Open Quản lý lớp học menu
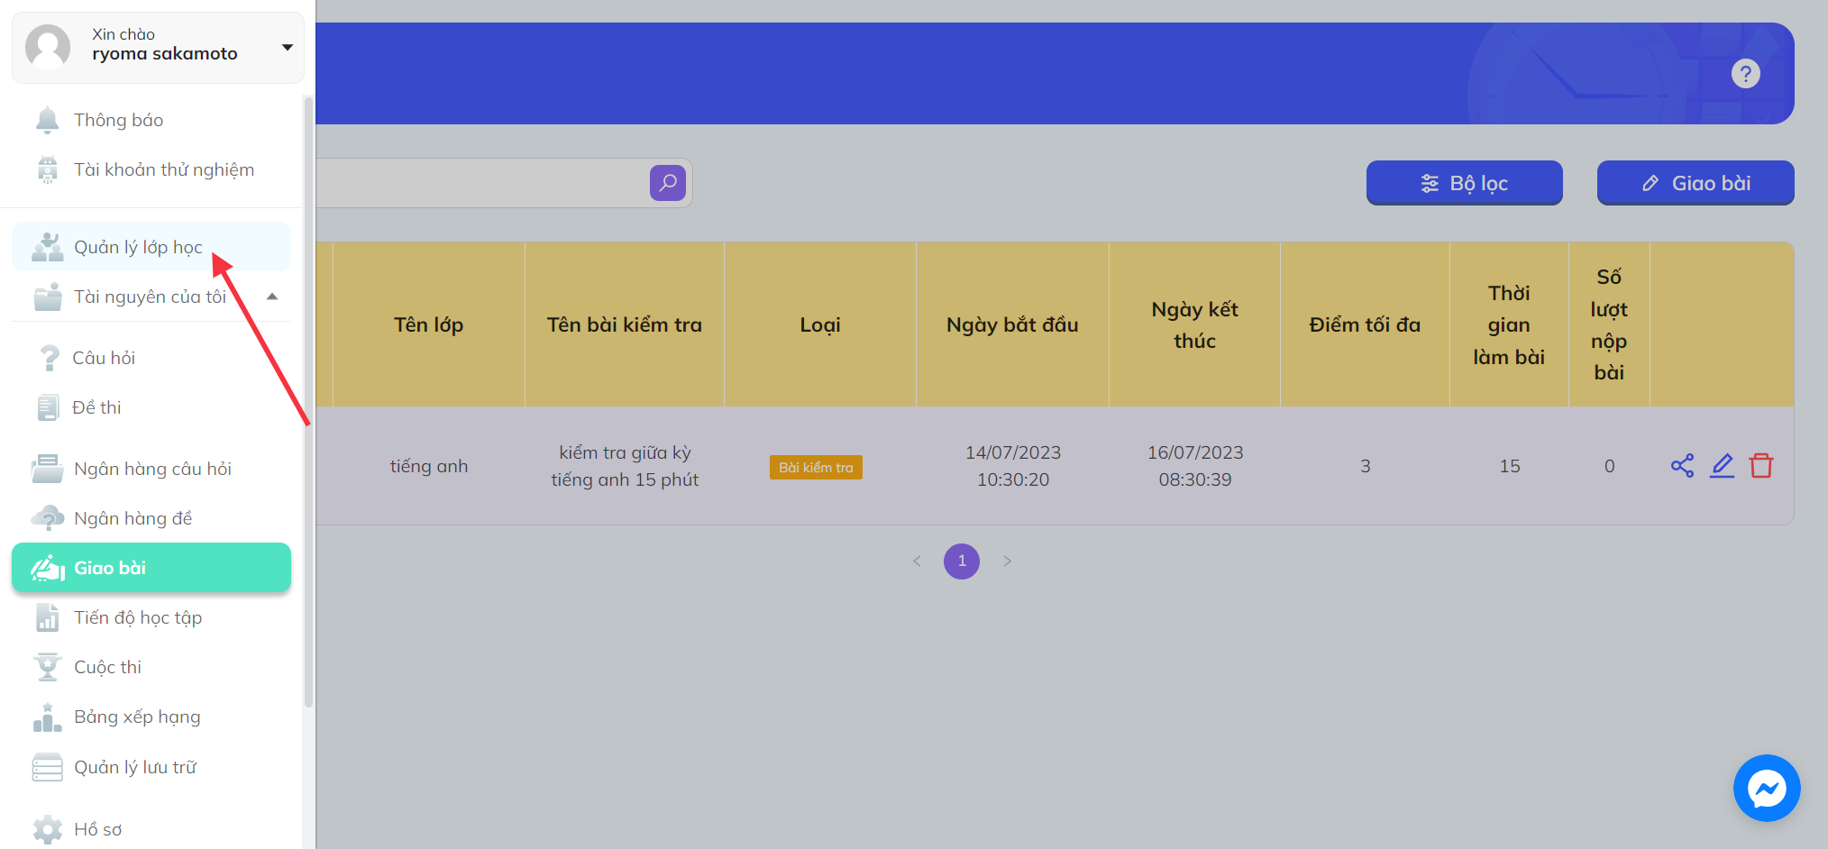The height and width of the screenshot is (849, 1828). [x=151, y=247]
